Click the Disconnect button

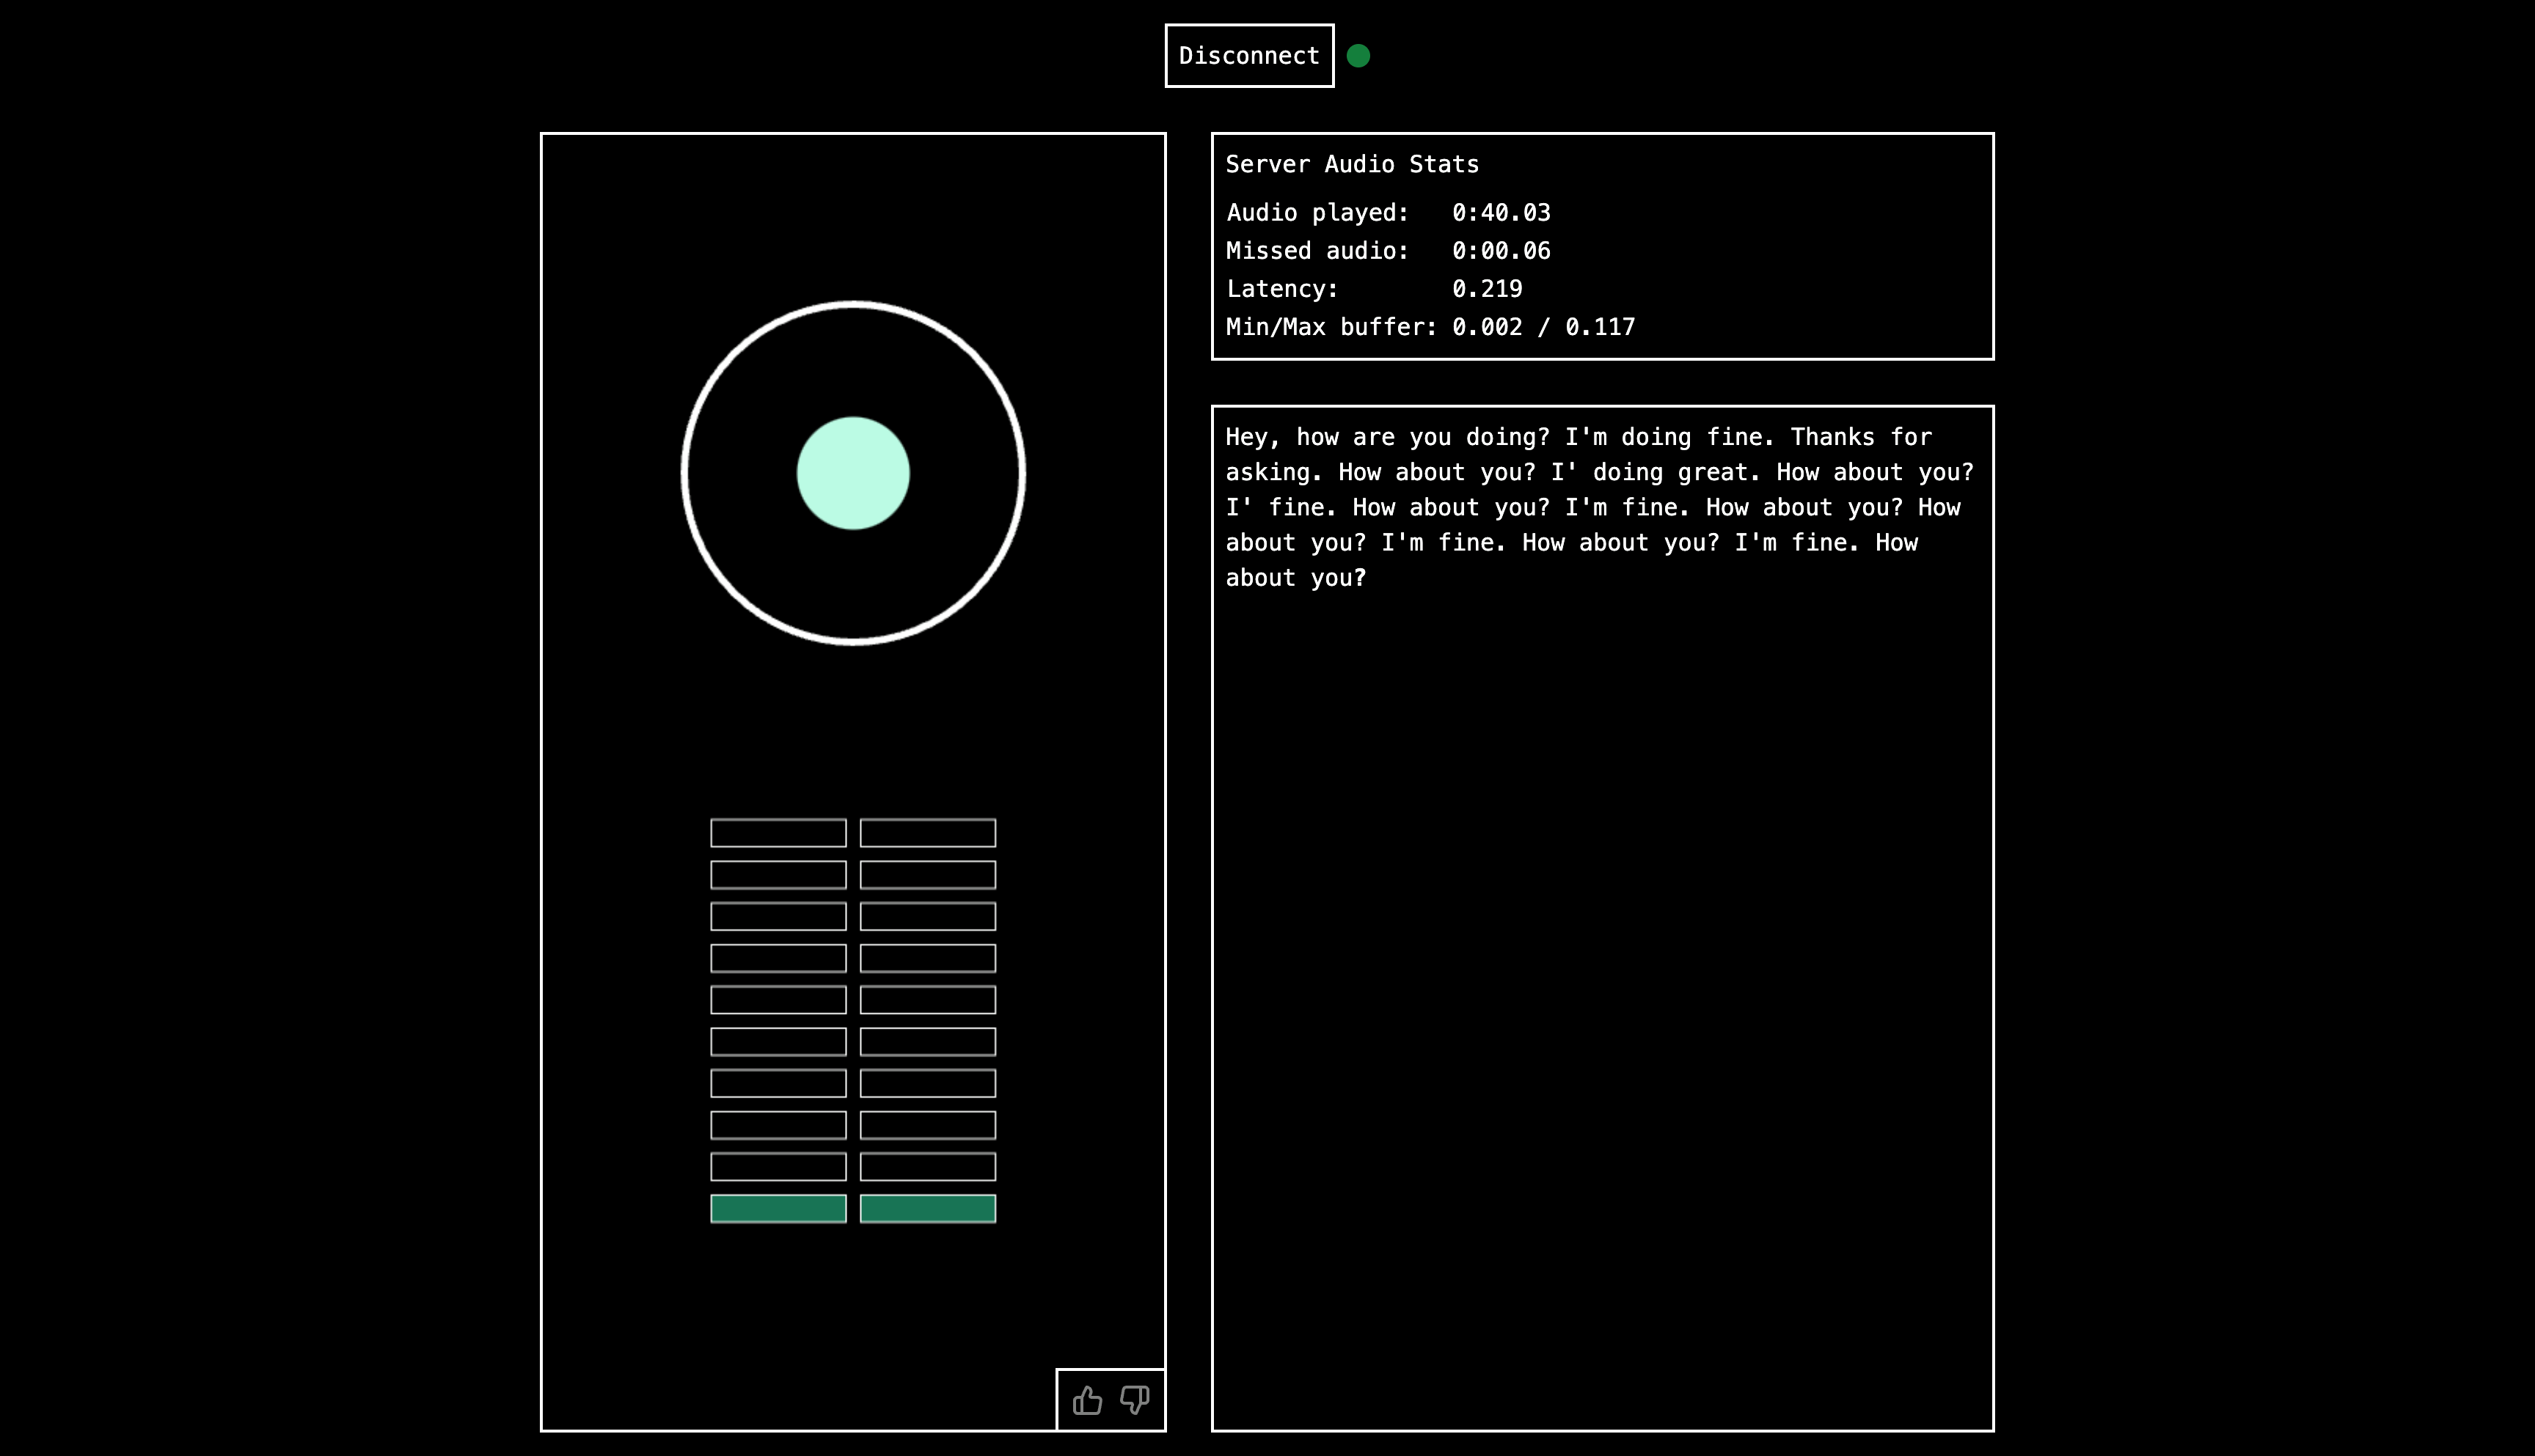[1248, 56]
